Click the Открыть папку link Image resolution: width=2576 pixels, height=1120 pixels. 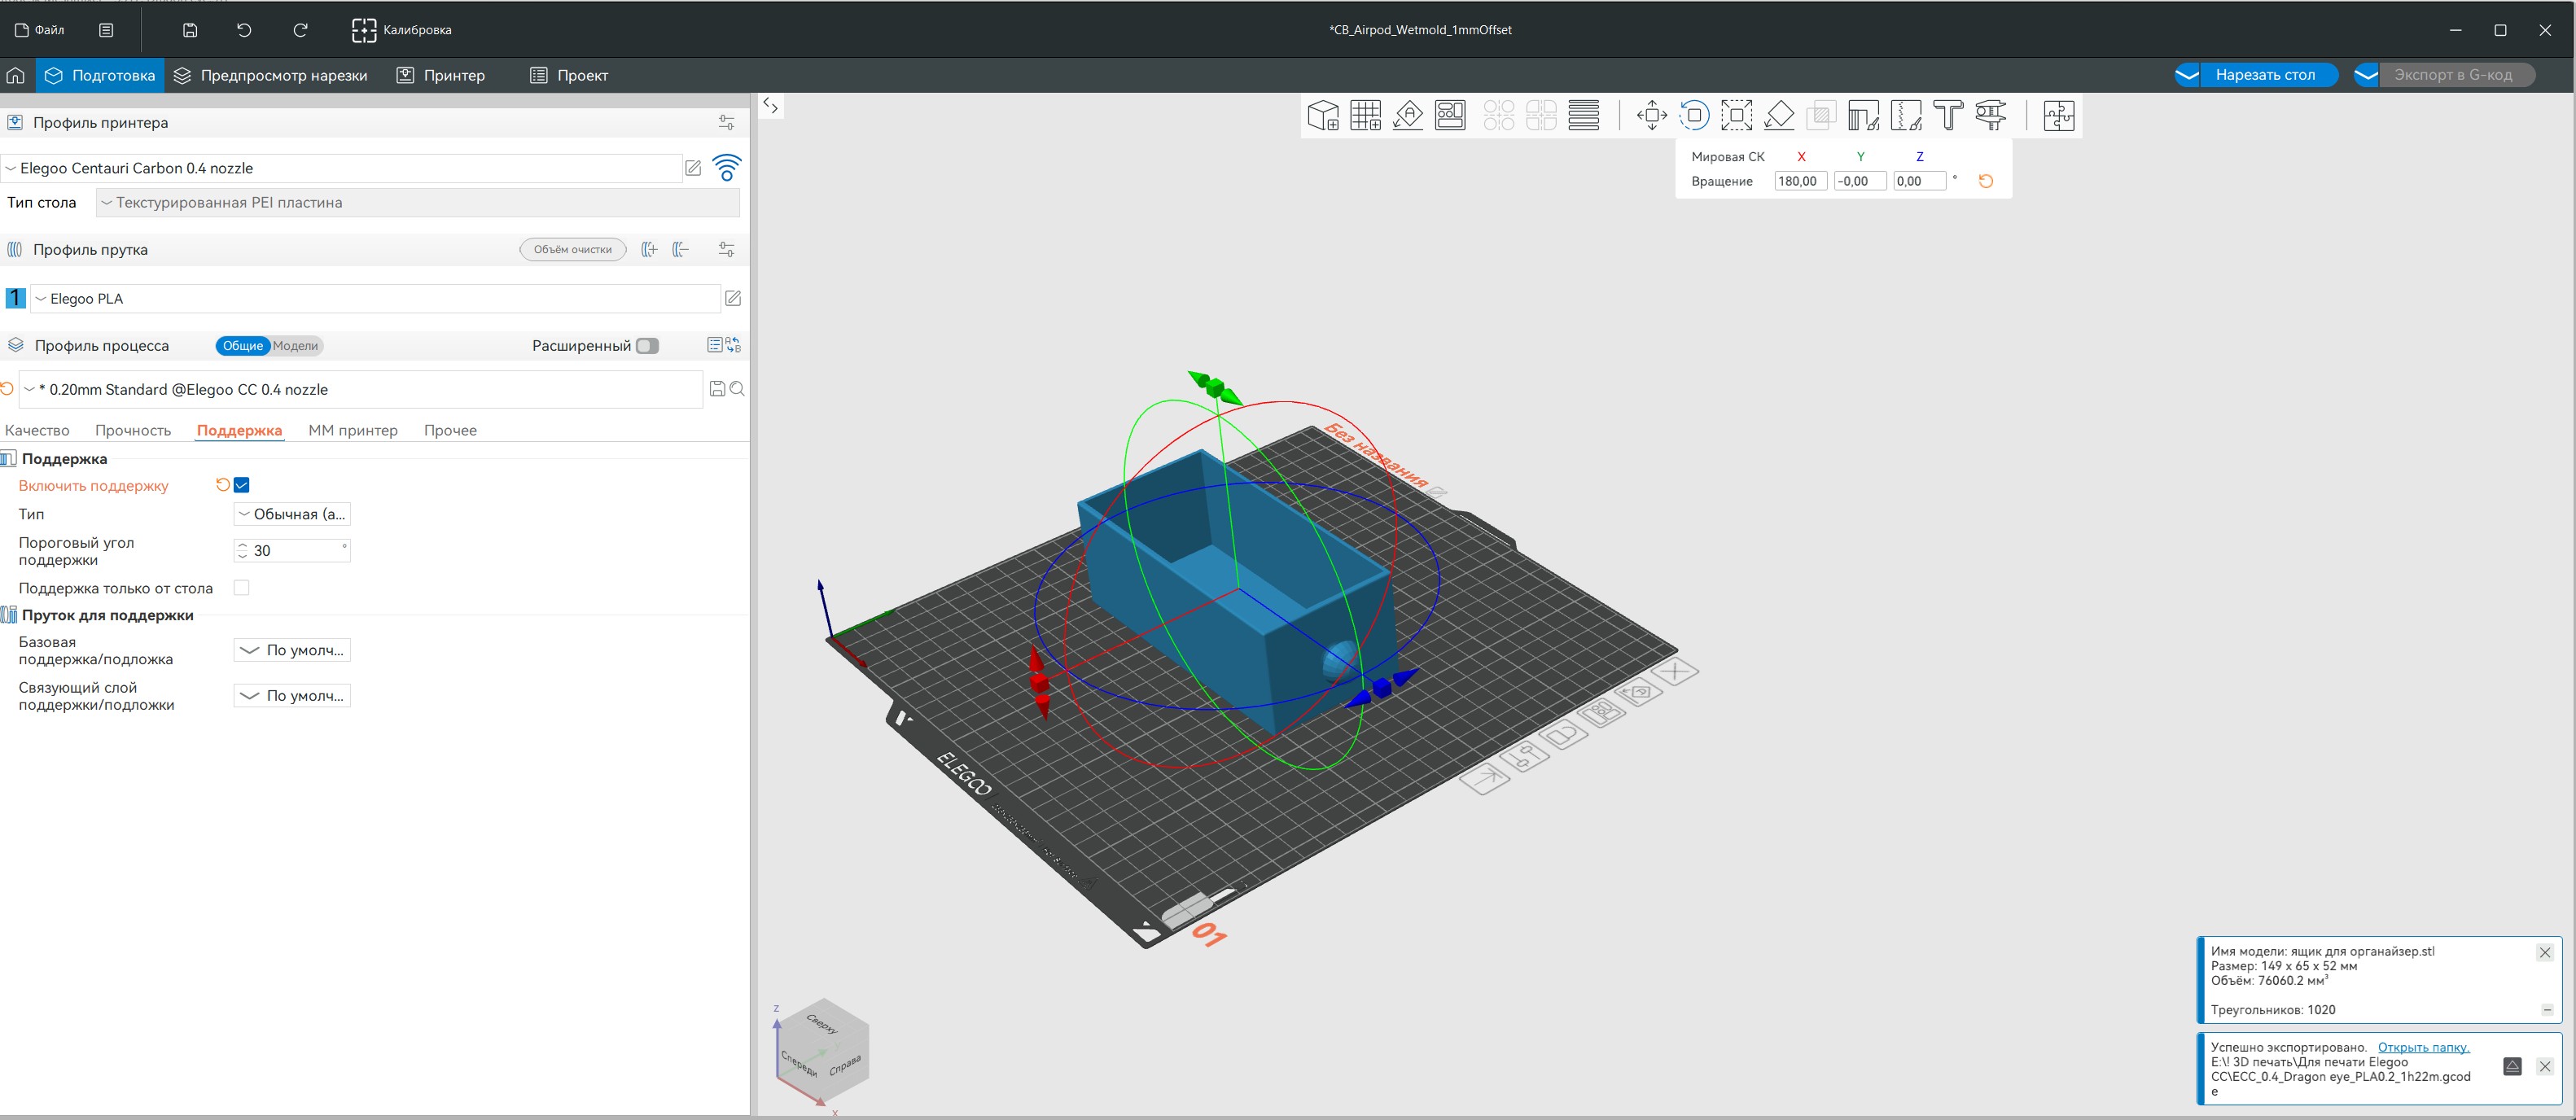[2423, 1047]
